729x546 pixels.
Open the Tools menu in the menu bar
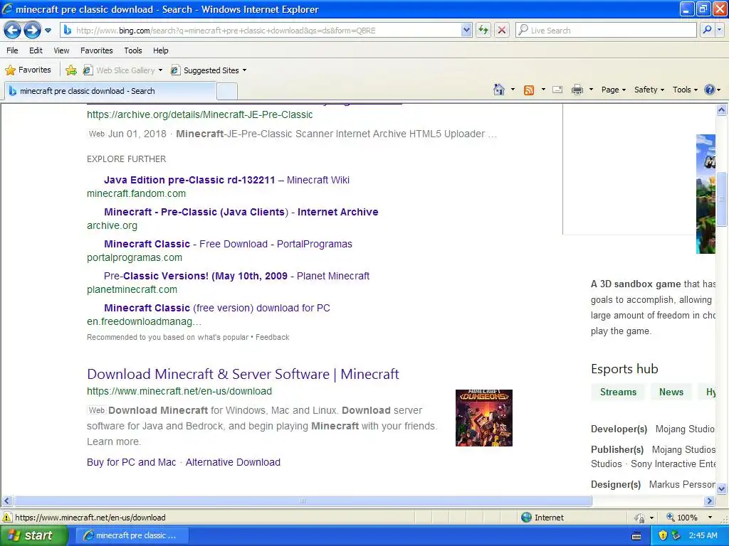133,50
